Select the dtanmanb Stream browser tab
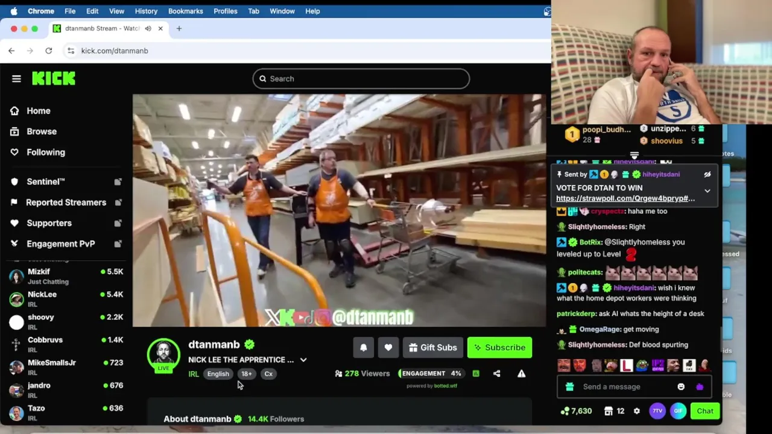Screen dimensions: 772x434 click(107, 28)
